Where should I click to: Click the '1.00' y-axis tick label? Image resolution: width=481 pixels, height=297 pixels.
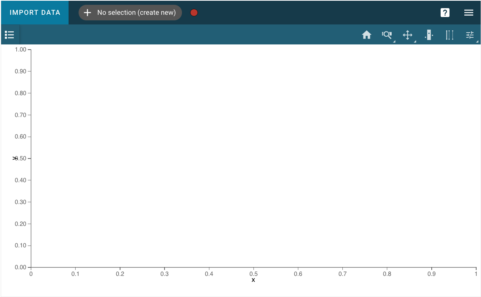20,50
